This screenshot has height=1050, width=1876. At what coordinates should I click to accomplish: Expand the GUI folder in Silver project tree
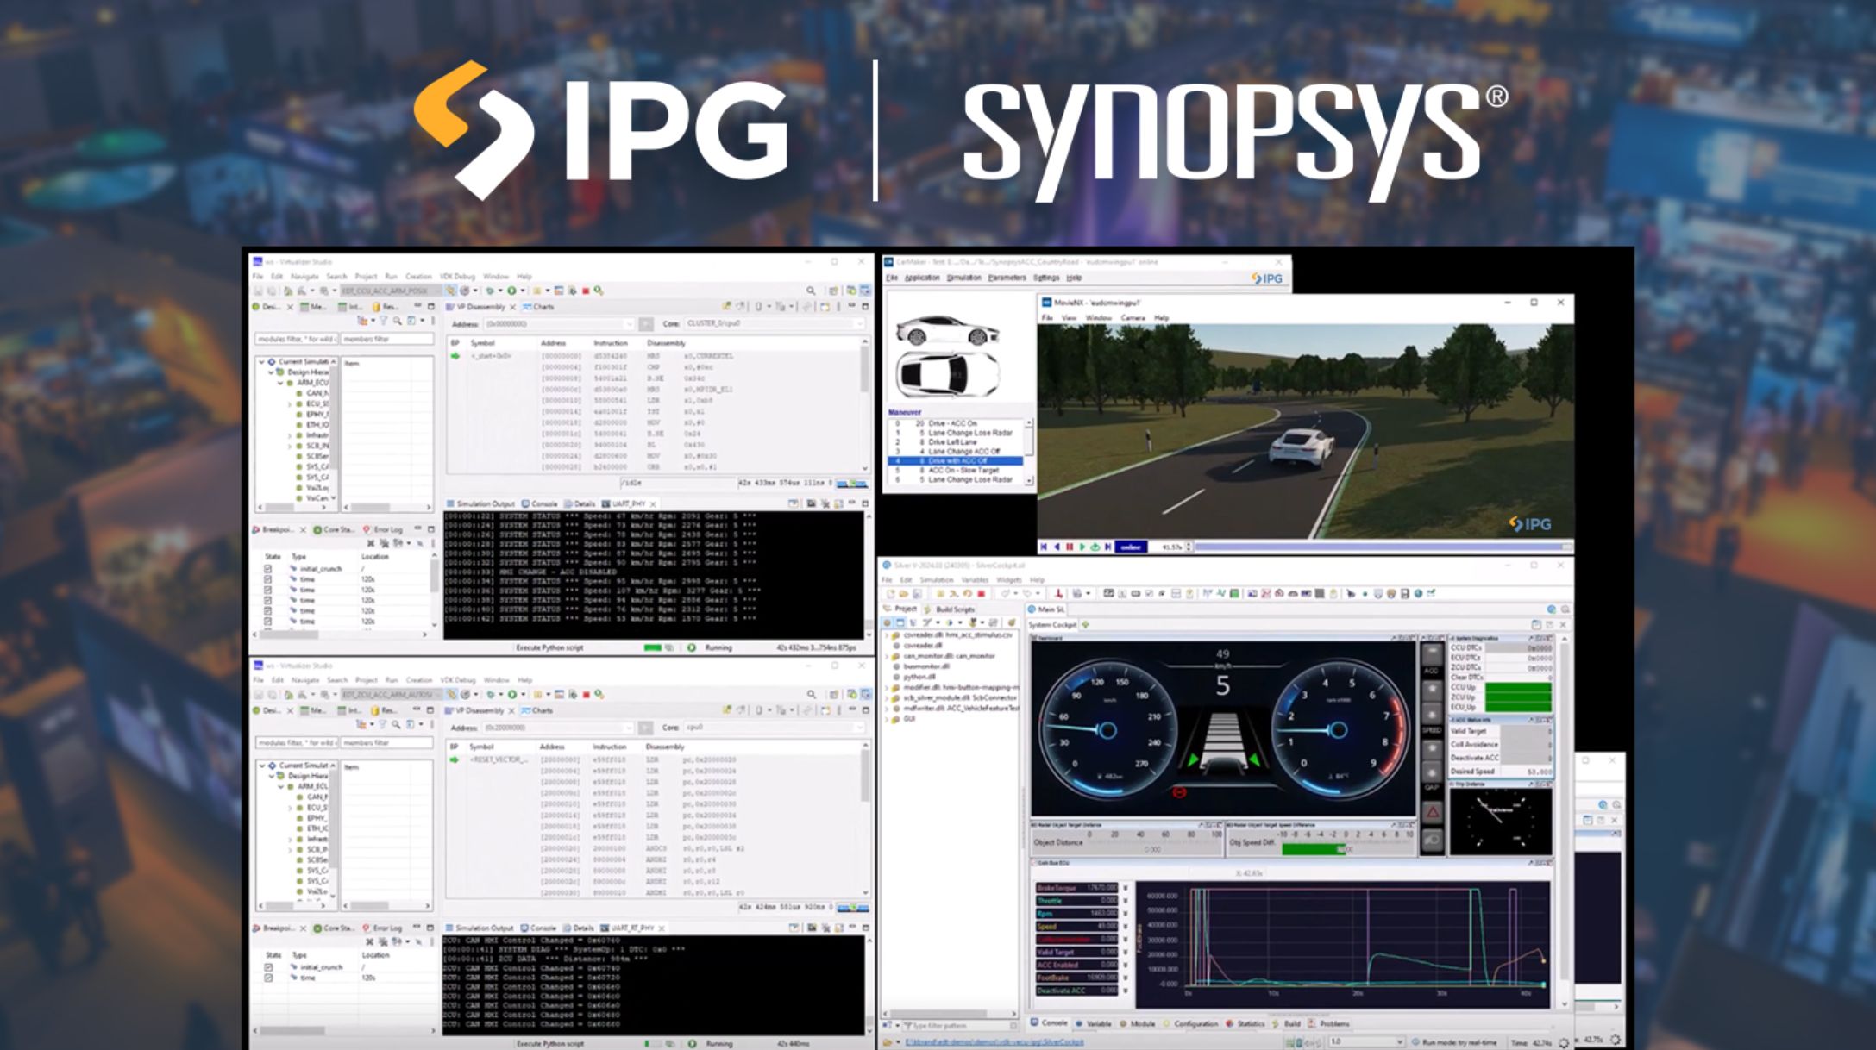888,718
